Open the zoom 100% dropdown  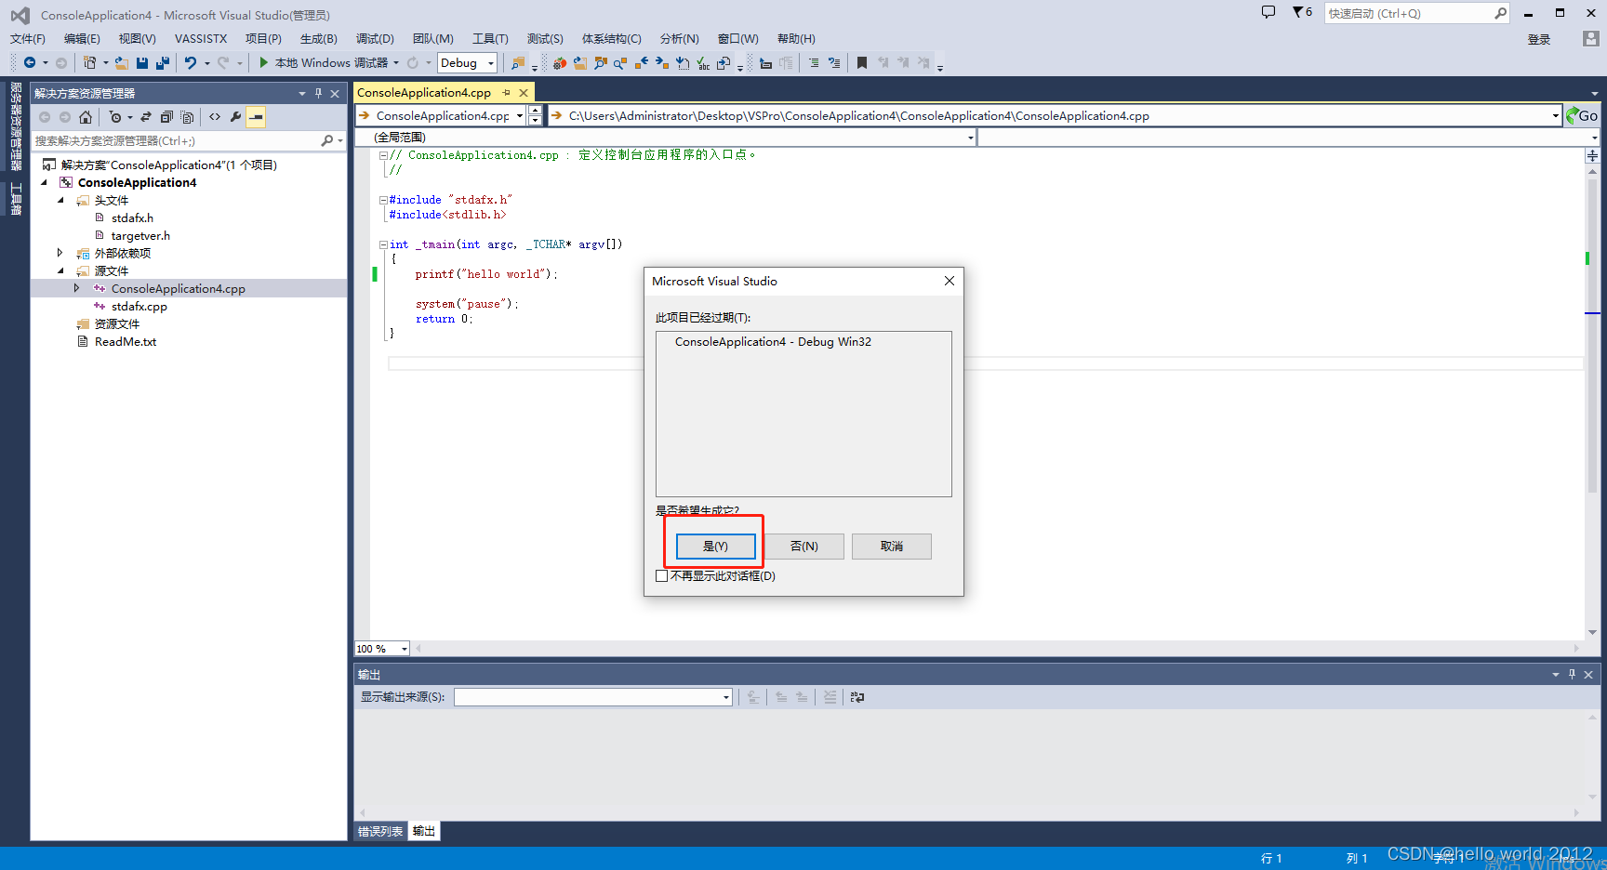[404, 649]
